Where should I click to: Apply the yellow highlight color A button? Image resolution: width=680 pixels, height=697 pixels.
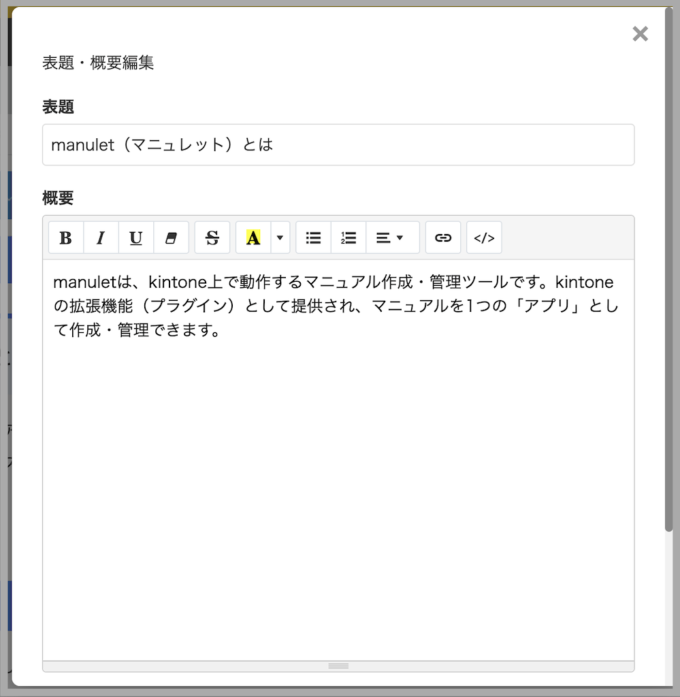point(253,238)
